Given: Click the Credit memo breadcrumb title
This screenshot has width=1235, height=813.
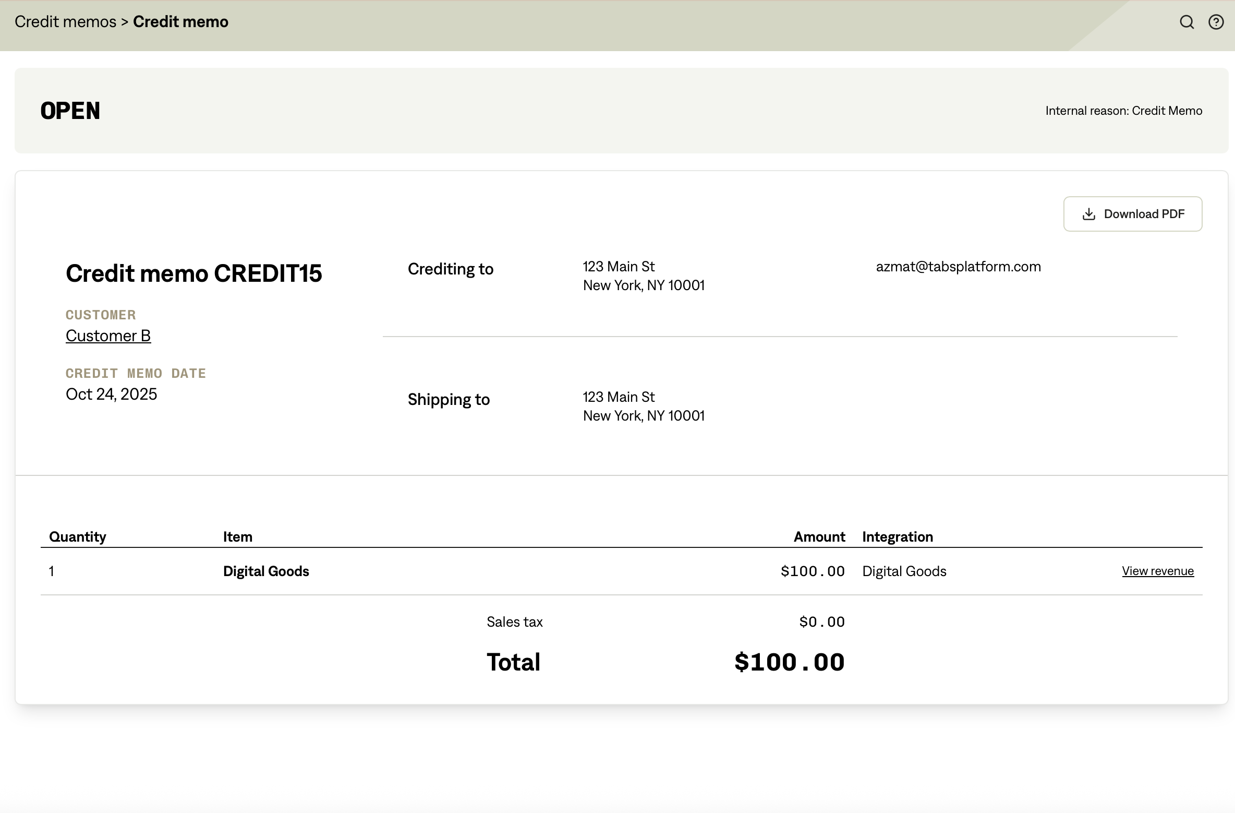Looking at the screenshot, I should tap(180, 22).
